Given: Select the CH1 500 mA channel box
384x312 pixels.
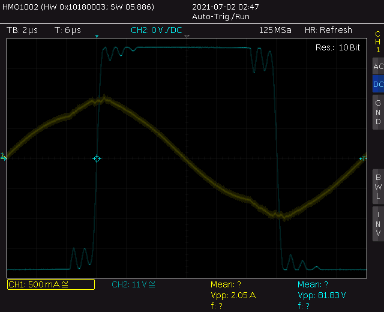Looking at the screenshot, I should click(51, 284).
